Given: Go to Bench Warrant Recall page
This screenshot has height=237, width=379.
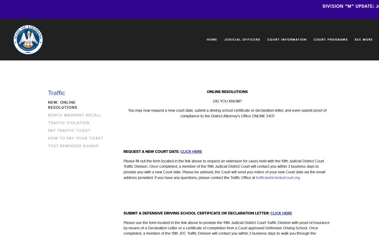Looking at the screenshot, I should (x=75, y=115).
